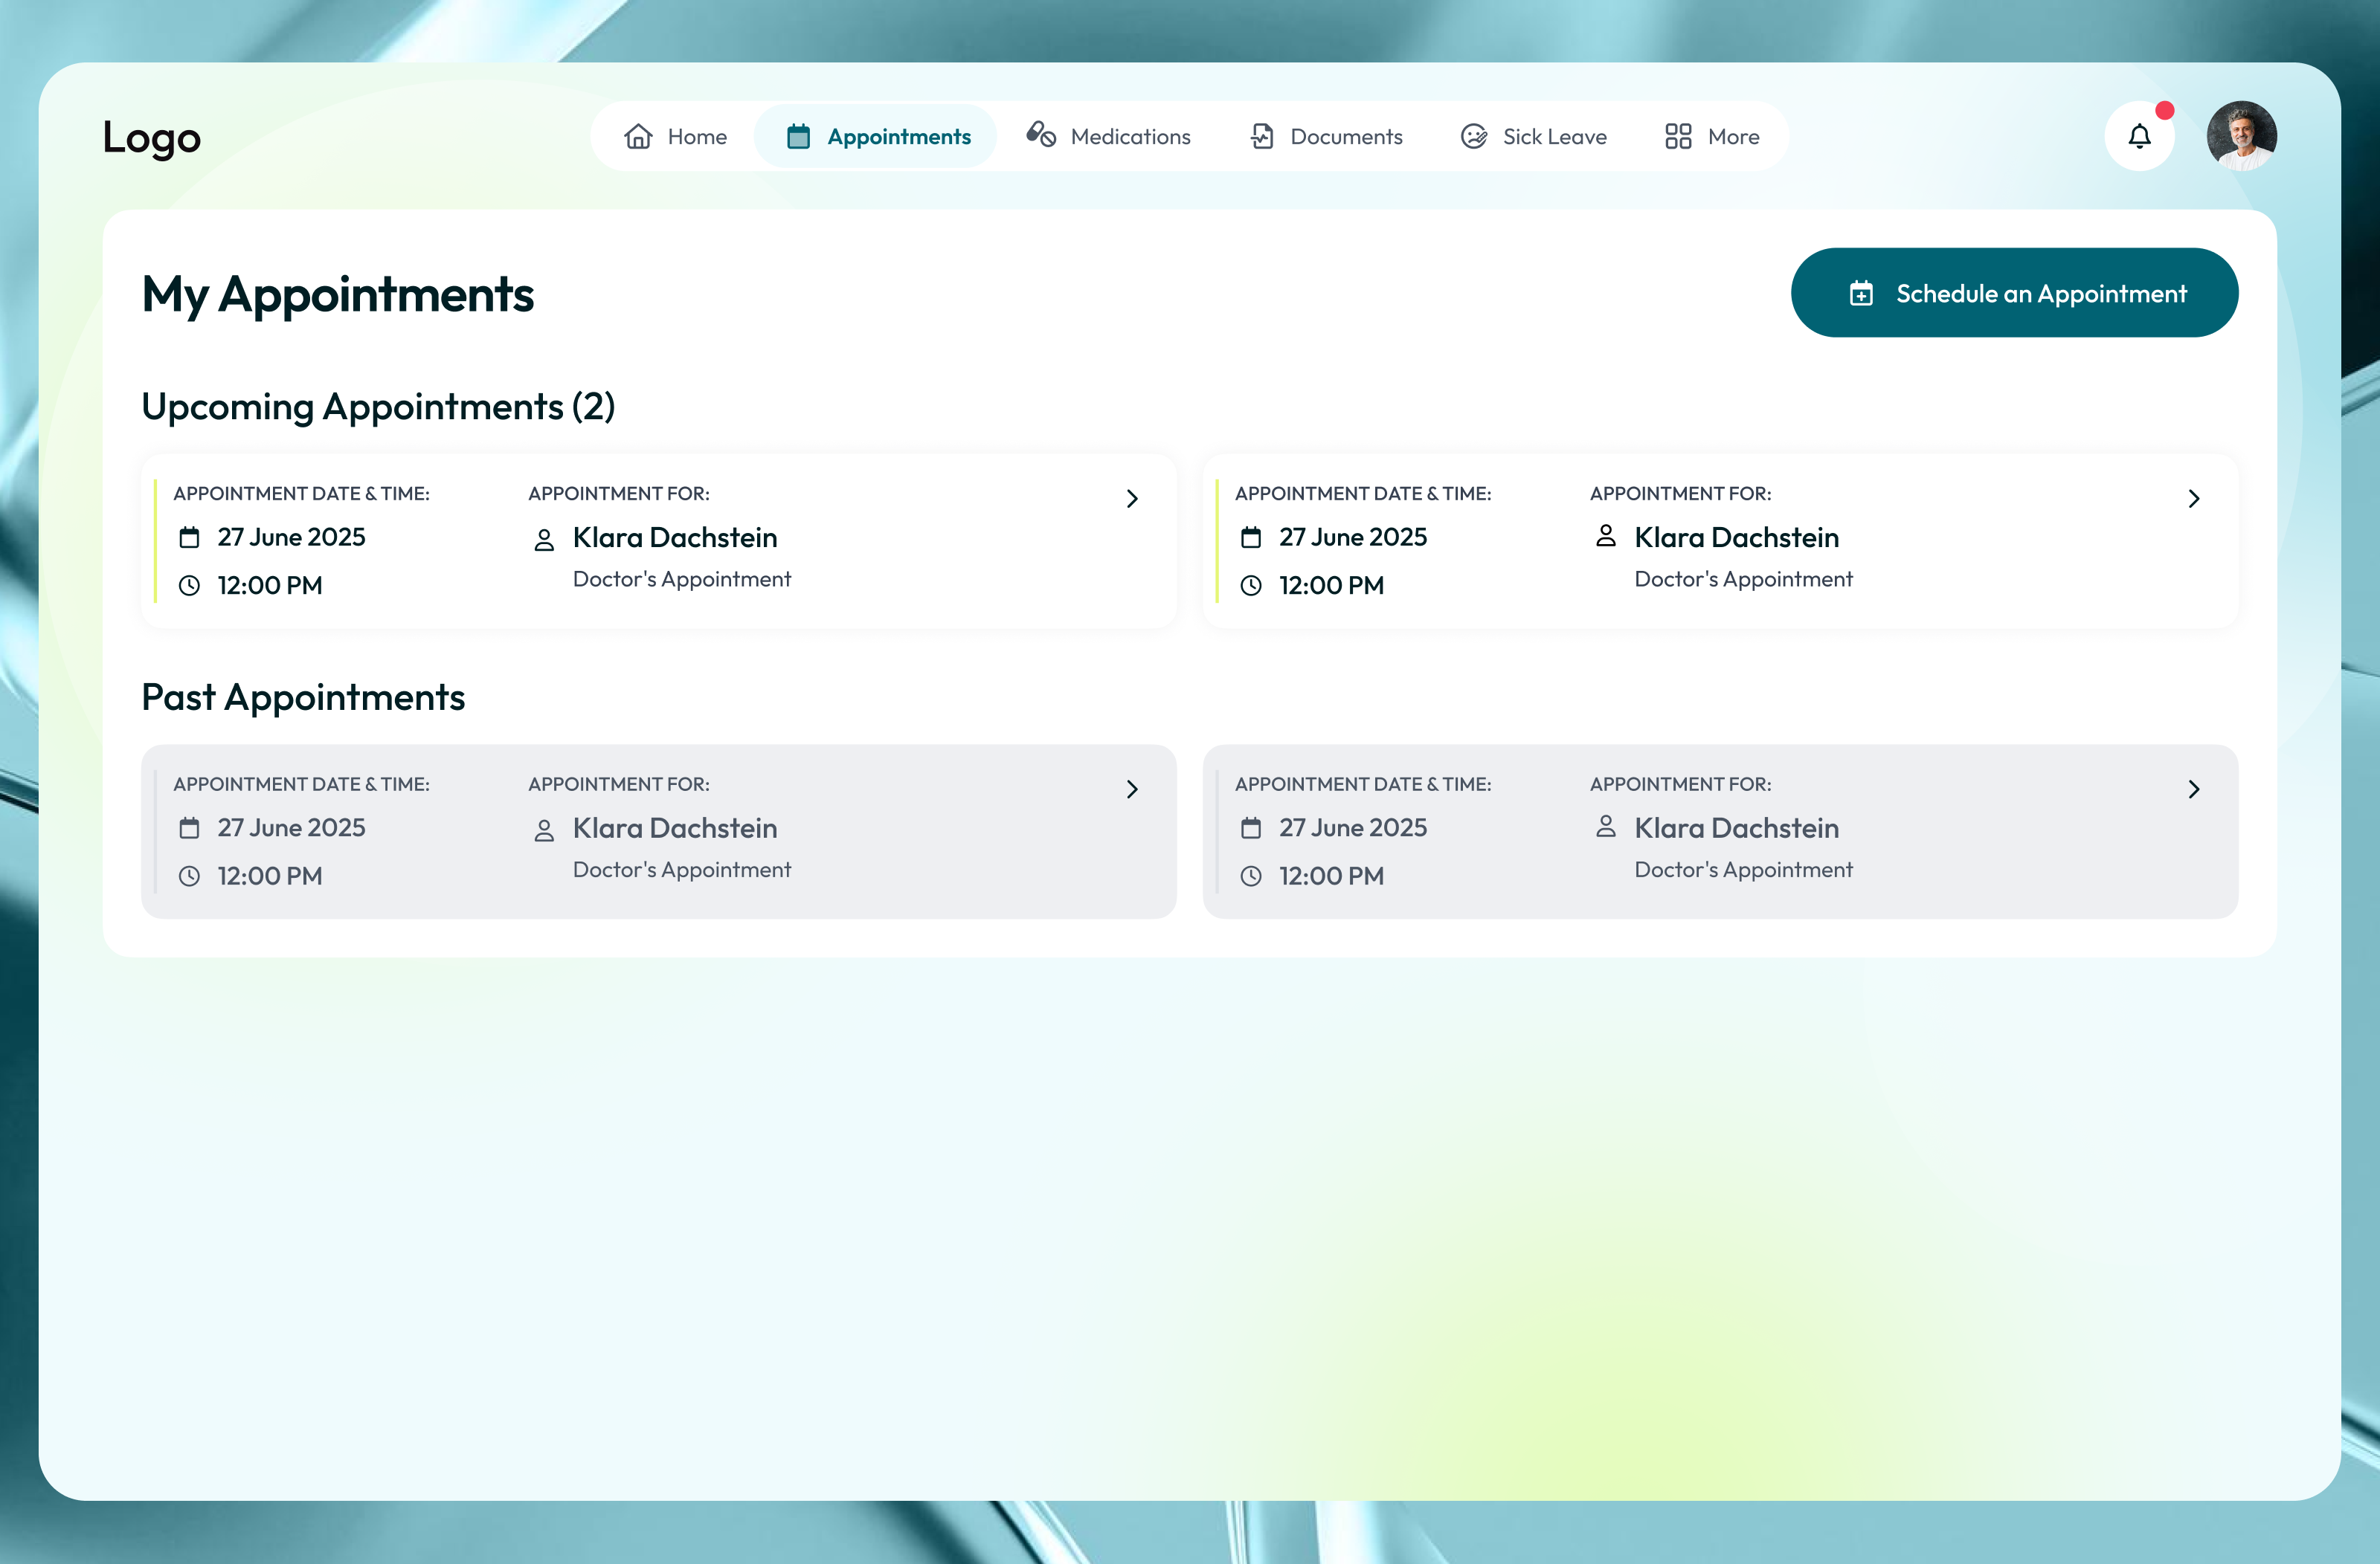
Task: Click the notification bell icon
Action: (2138, 136)
